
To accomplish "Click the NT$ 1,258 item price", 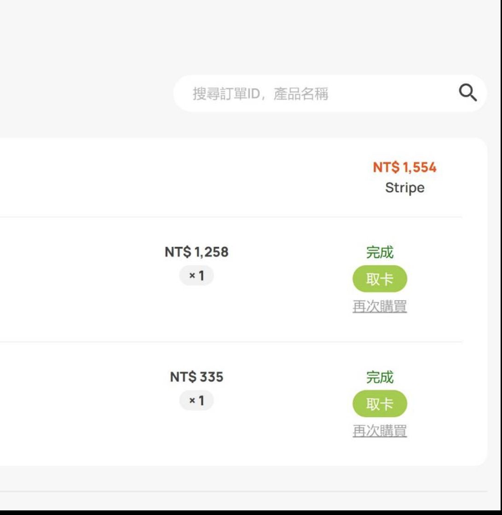I will coord(196,252).
